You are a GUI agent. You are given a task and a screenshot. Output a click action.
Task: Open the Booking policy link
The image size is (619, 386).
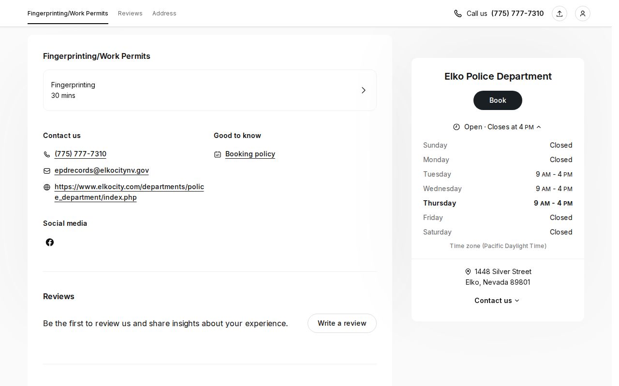[x=250, y=154]
